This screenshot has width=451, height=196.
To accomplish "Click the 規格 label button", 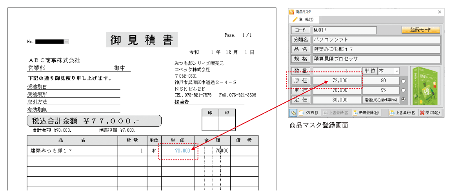I will pyautogui.click(x=300, y=59).
